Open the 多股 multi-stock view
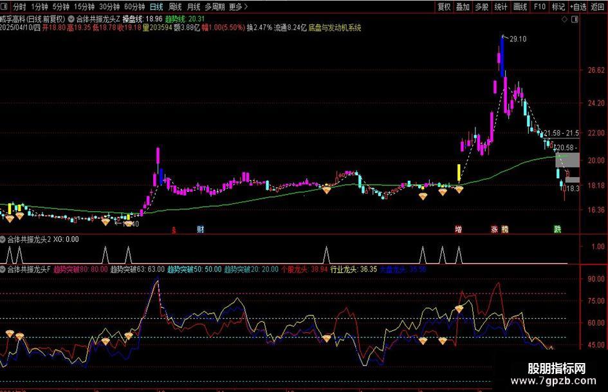This screenshot has width=608, height=392. (482, 6)
